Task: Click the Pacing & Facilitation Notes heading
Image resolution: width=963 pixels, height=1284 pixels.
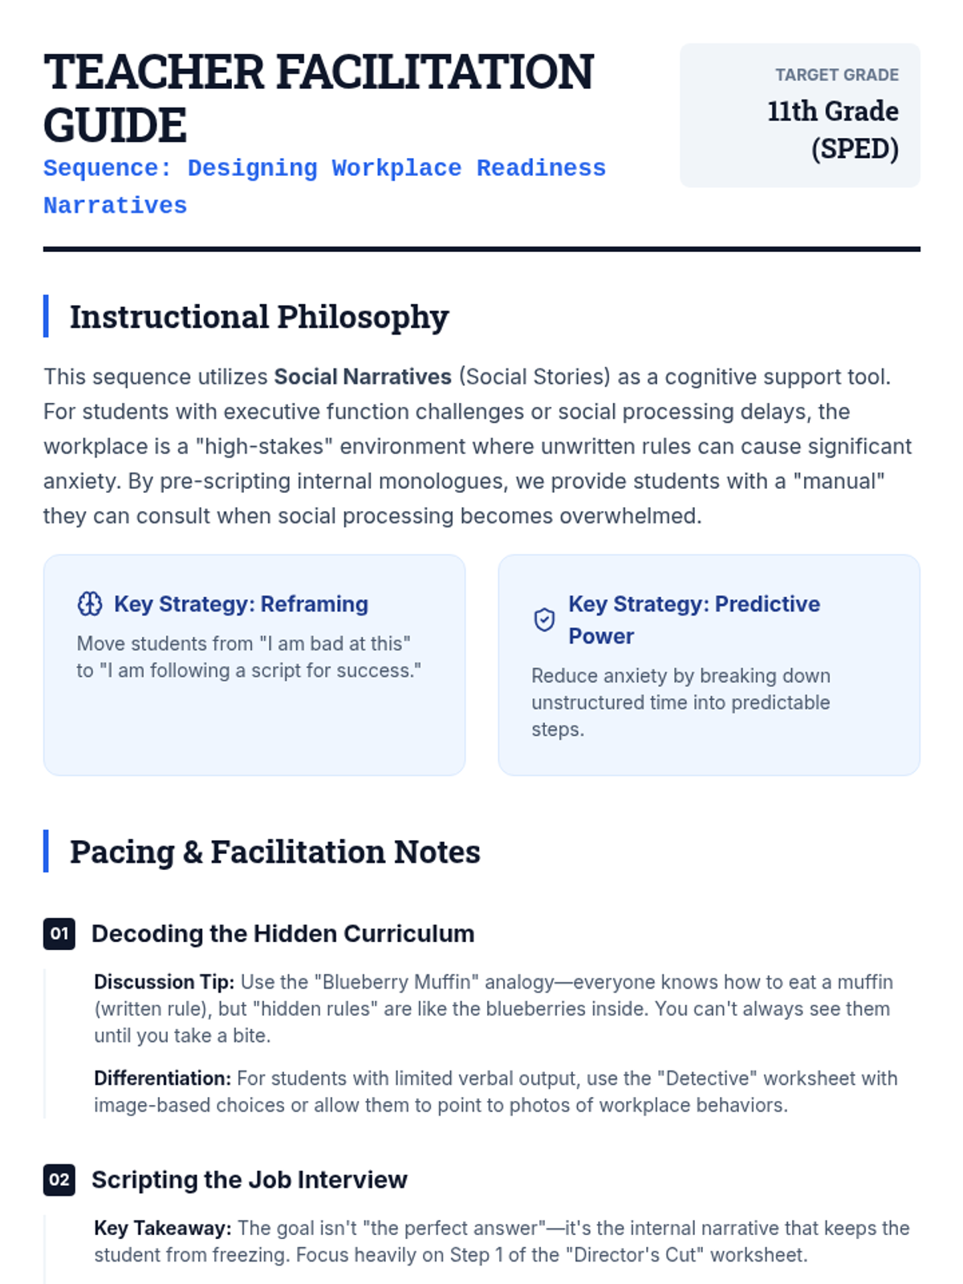Action: coord(274,851)
